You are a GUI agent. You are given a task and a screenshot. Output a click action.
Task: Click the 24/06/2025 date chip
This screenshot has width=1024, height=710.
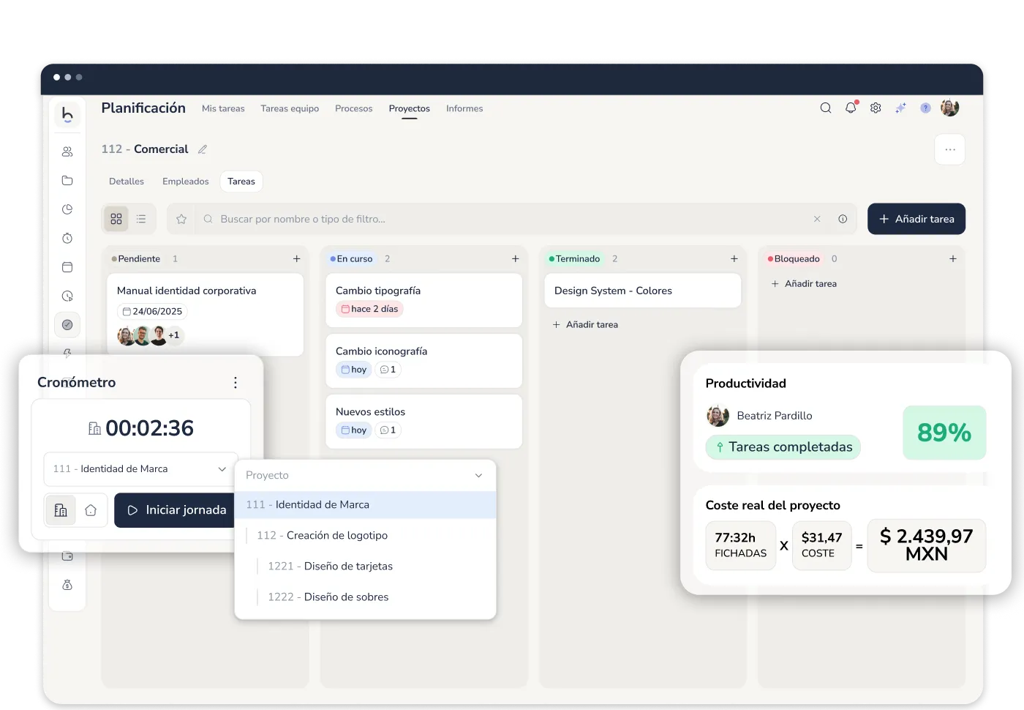152,311
